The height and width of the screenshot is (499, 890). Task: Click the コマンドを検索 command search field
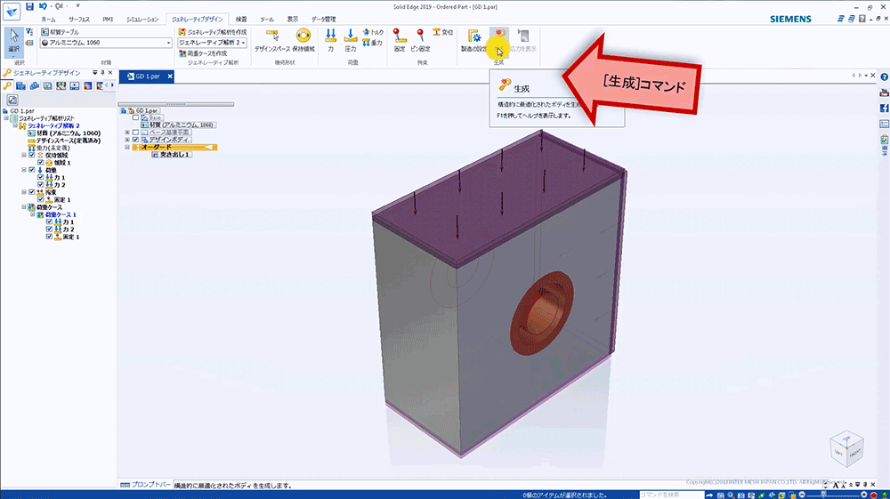coord(671,495)
